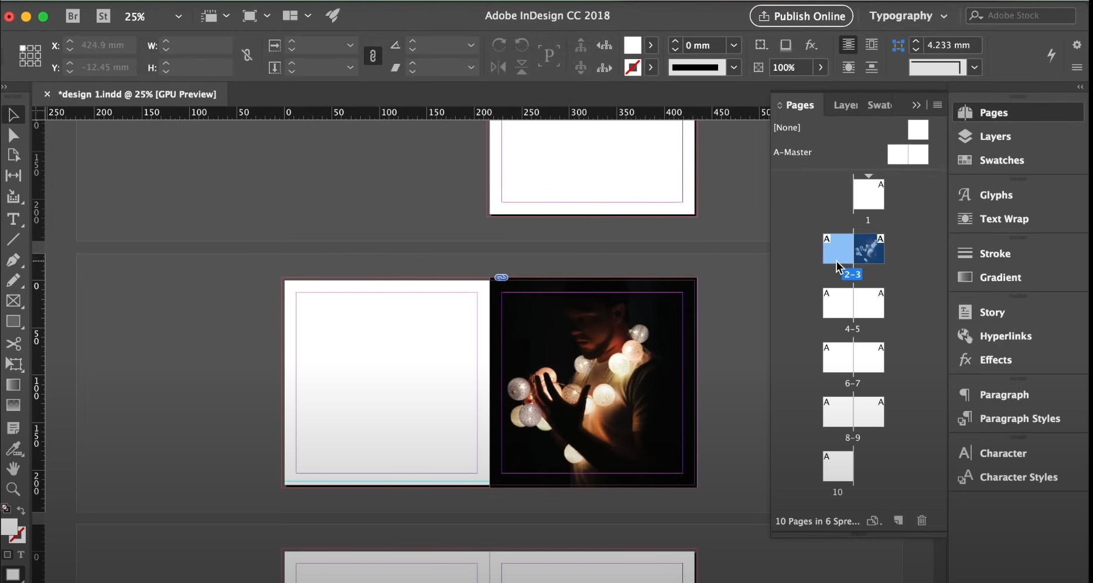Select the Rectangle tool

click(13, 321)
